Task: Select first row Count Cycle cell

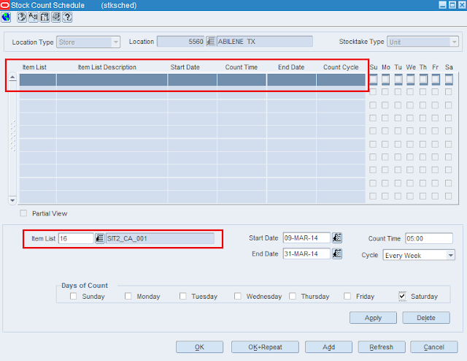Action: [341, 80]
